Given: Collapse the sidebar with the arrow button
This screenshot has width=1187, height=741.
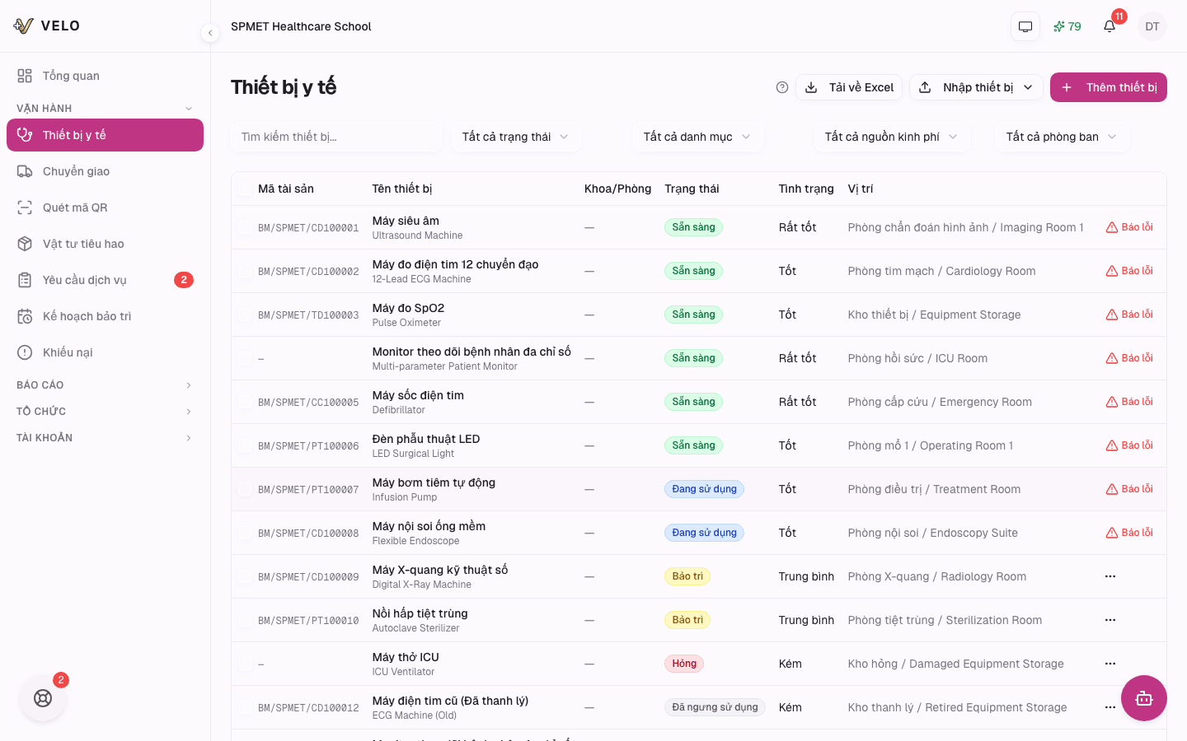Looking at the screenshot, I should click(210, 33).
